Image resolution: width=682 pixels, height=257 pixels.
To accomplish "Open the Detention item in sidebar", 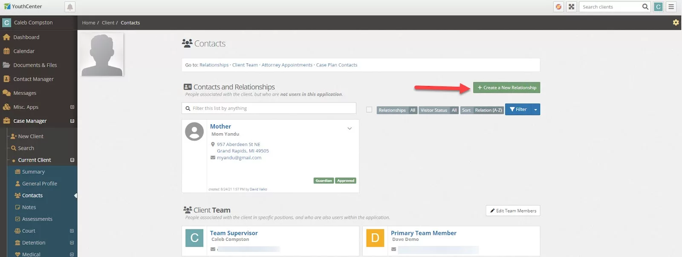I will click(x=34, y=243).
